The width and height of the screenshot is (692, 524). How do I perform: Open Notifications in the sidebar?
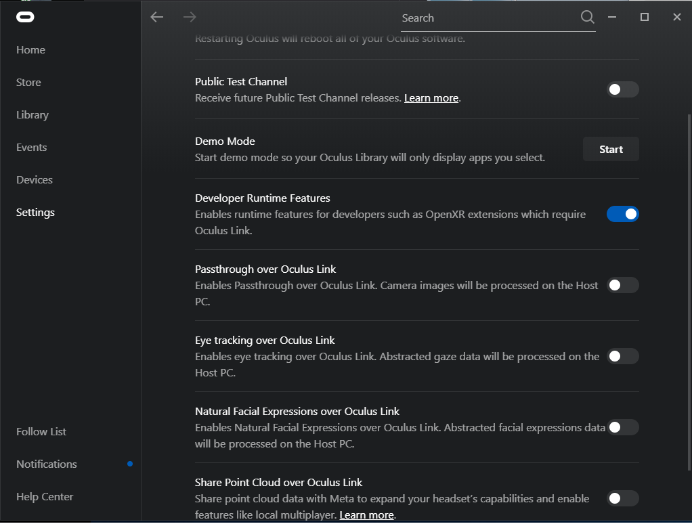[47, 464]
